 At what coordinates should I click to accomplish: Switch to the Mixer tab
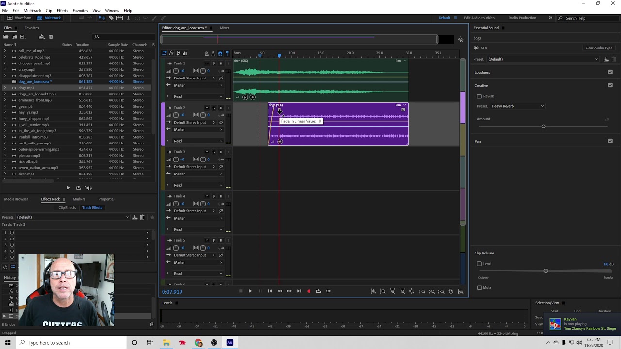[x=224, y=28]
